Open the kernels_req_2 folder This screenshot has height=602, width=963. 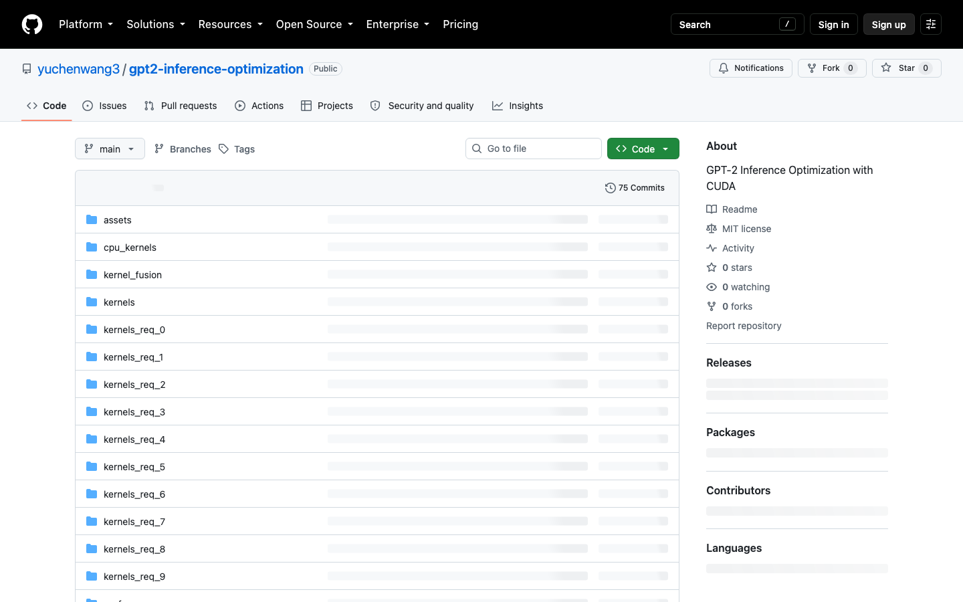(134, 385)
